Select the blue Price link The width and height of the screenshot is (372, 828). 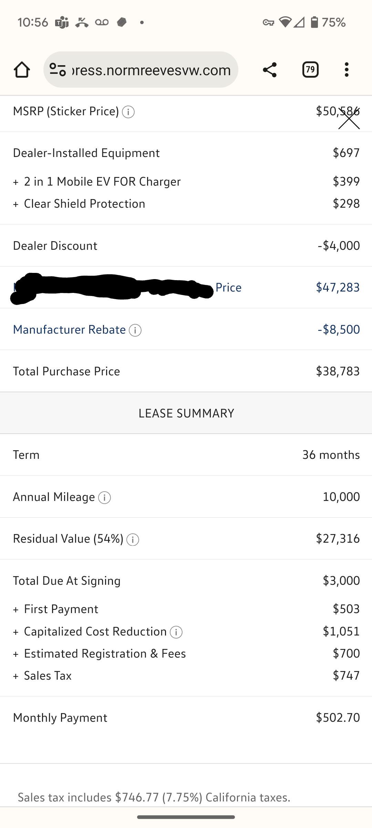point(228,287)
